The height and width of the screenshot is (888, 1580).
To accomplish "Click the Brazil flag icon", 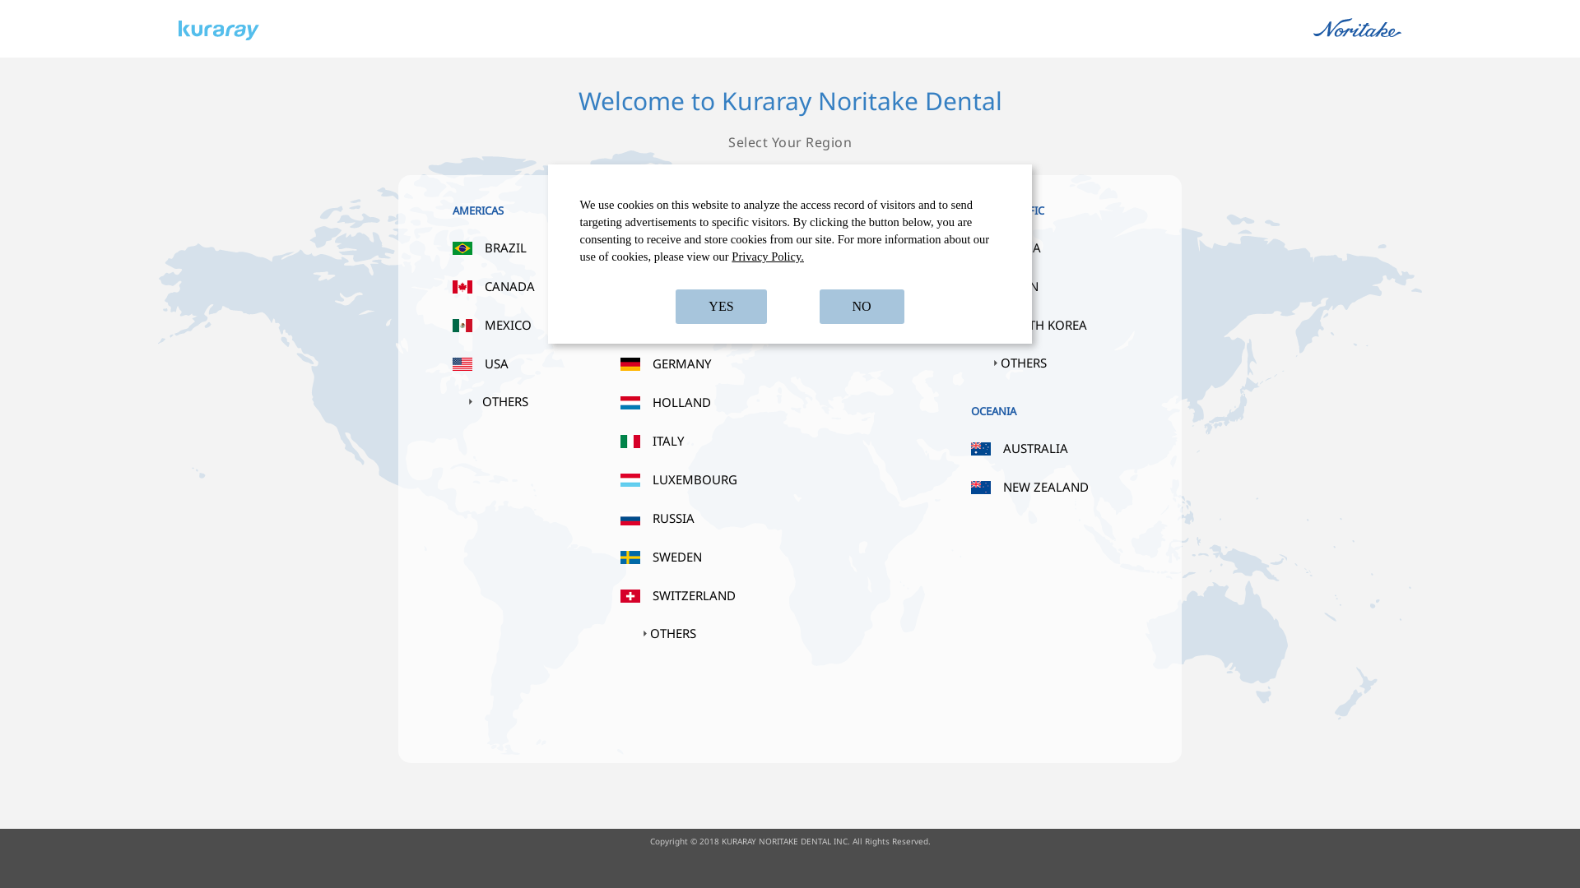I will (x=462, y=248).
